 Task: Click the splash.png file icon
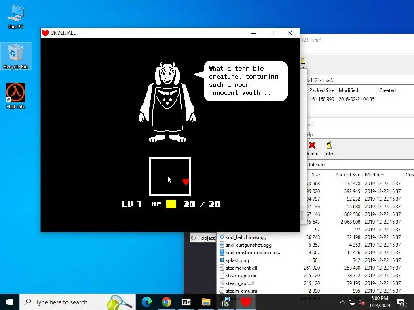click(x=222, y=260)
